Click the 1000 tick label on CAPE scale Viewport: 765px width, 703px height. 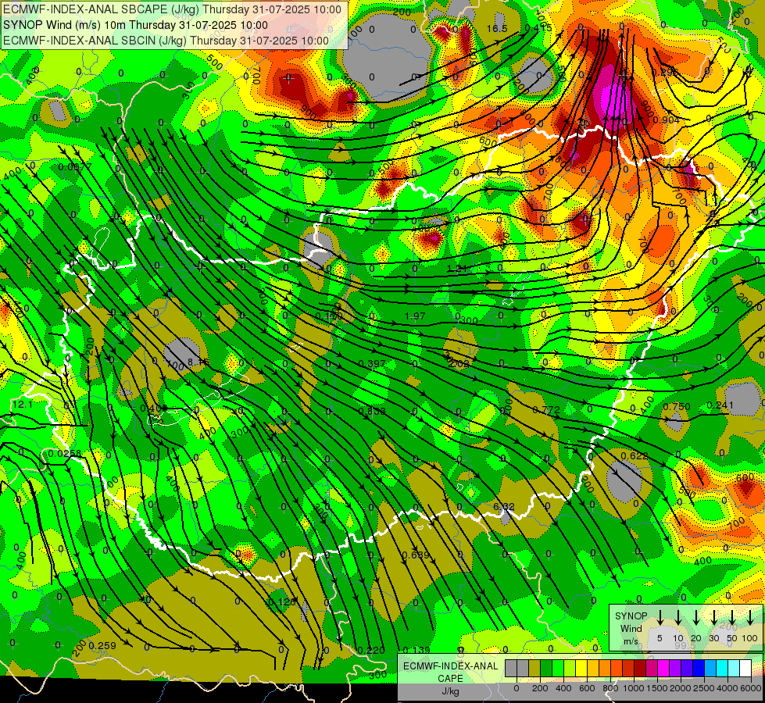click(x=634, y=688)
